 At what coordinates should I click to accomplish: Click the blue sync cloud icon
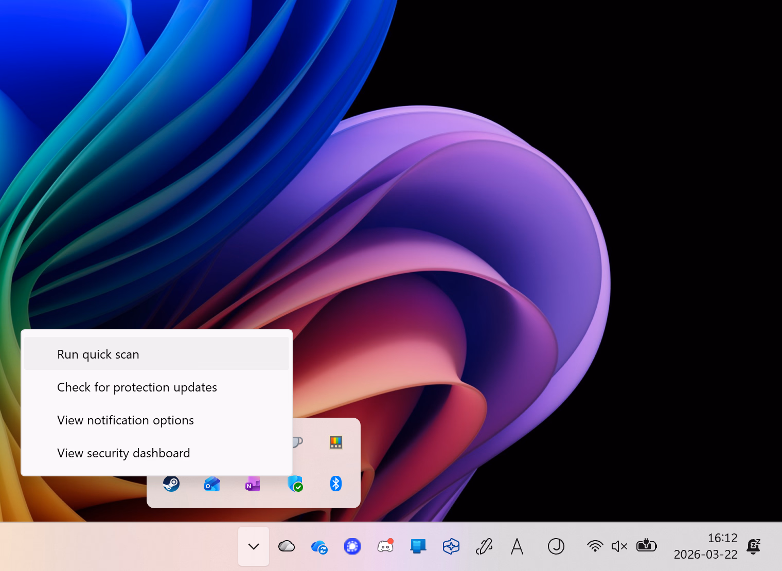(319, 546)
